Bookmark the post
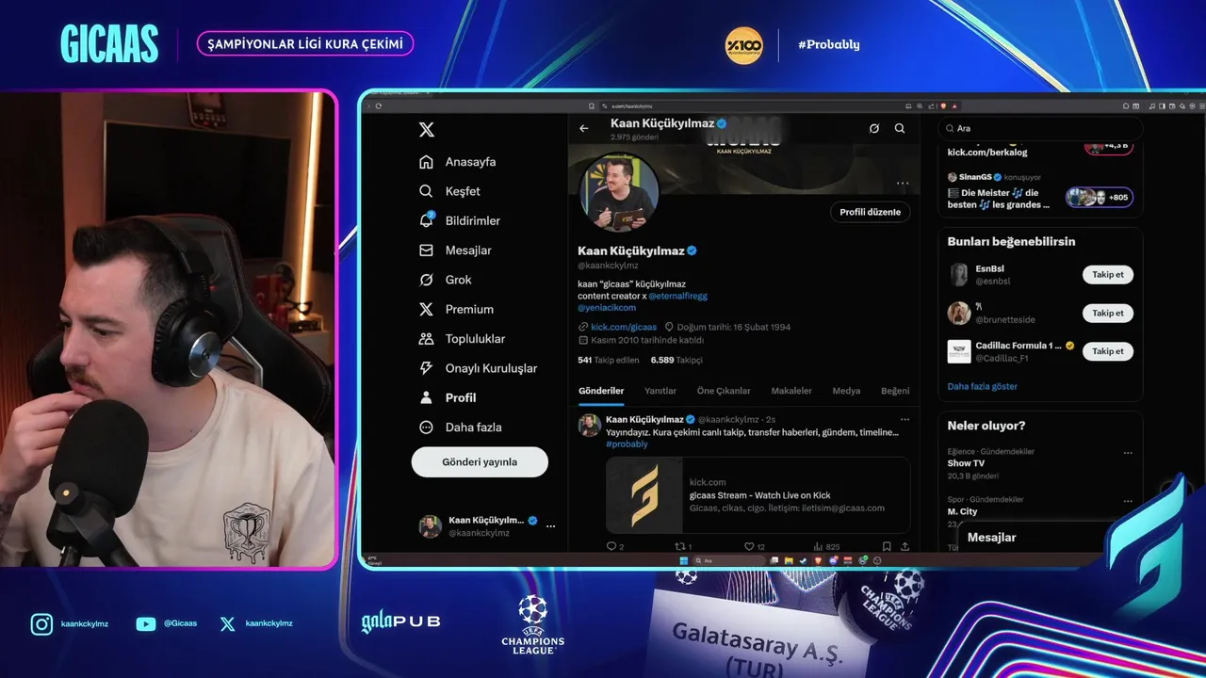Screen dimensions: 1206x678 click(x=887, y=546)
